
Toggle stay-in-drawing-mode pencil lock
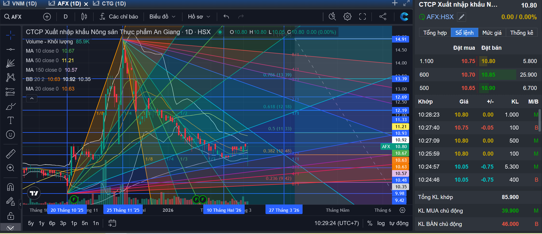(x=10, y=201)
